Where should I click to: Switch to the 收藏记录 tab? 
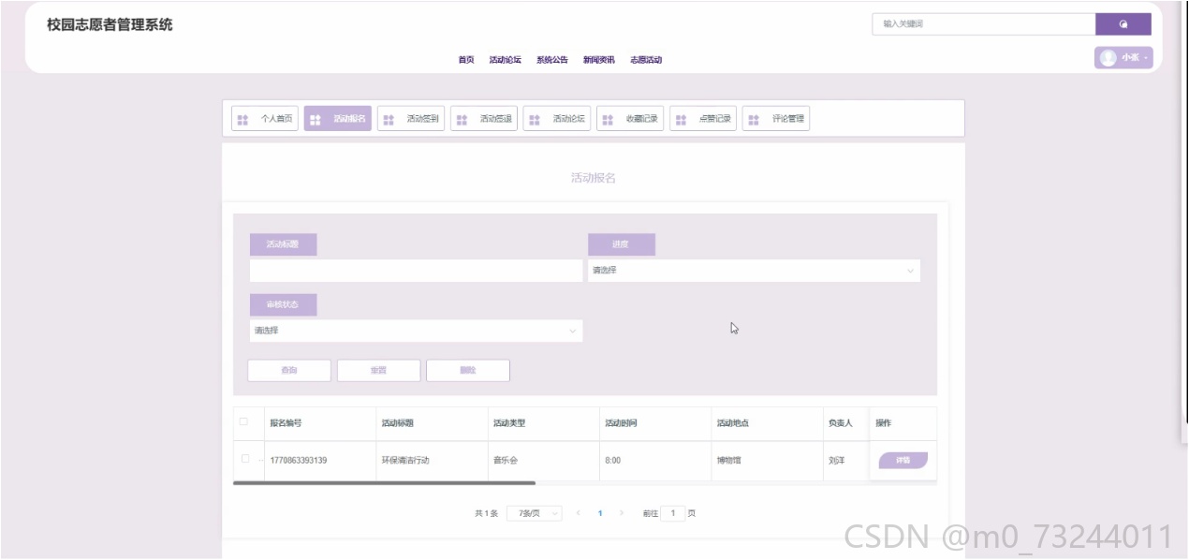click(630, 119)
